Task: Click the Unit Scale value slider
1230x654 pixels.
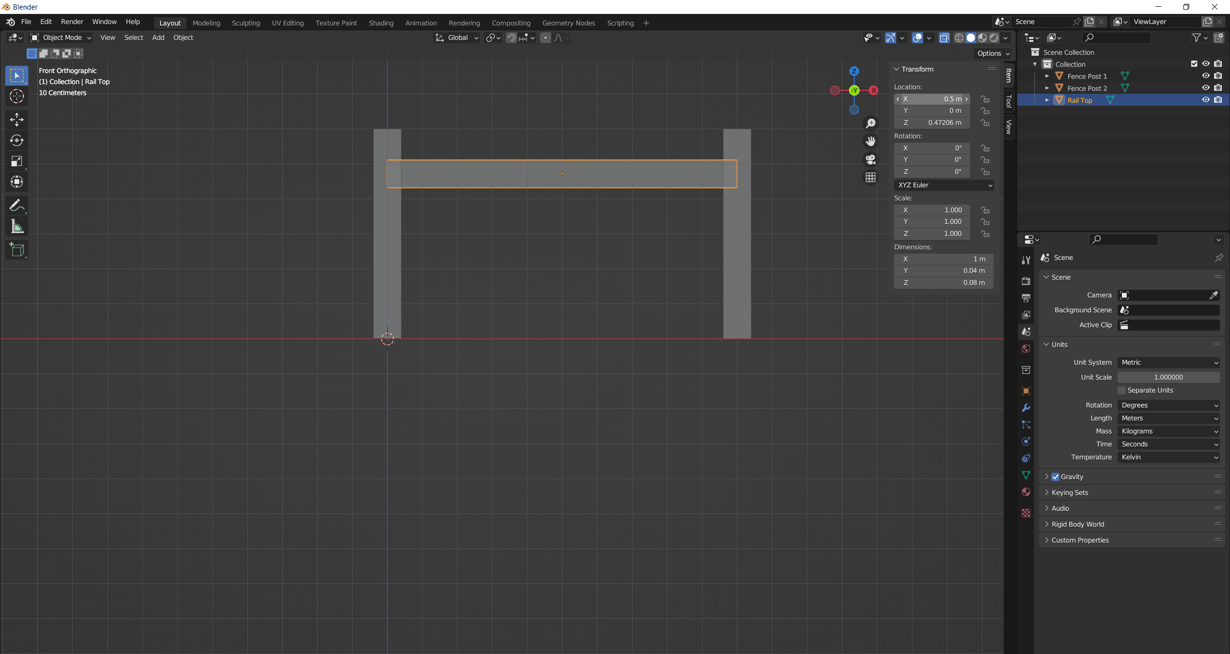Action: tap(1168, 377)
